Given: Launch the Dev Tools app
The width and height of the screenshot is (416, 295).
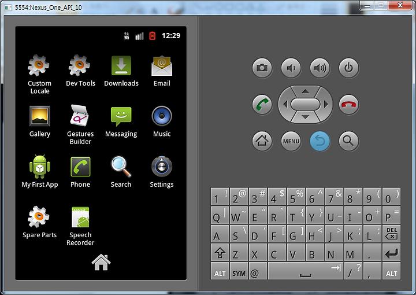Looking at the screenshot, I should point(80,71).
